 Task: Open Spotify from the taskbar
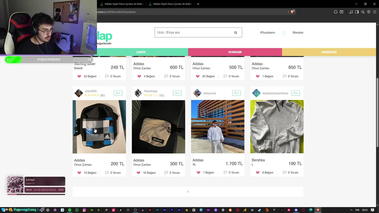tap(70, 210)
